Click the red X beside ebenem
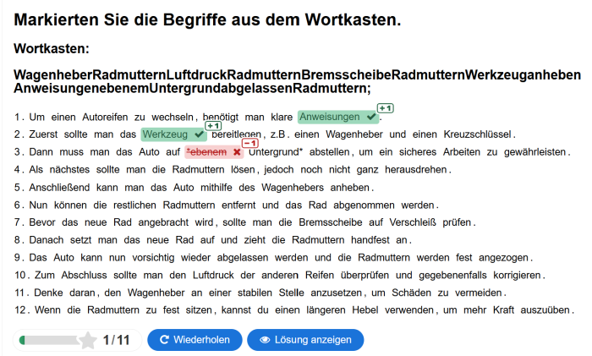The height and width of the screenshot is (356, 592). click(x=237, y=152)
